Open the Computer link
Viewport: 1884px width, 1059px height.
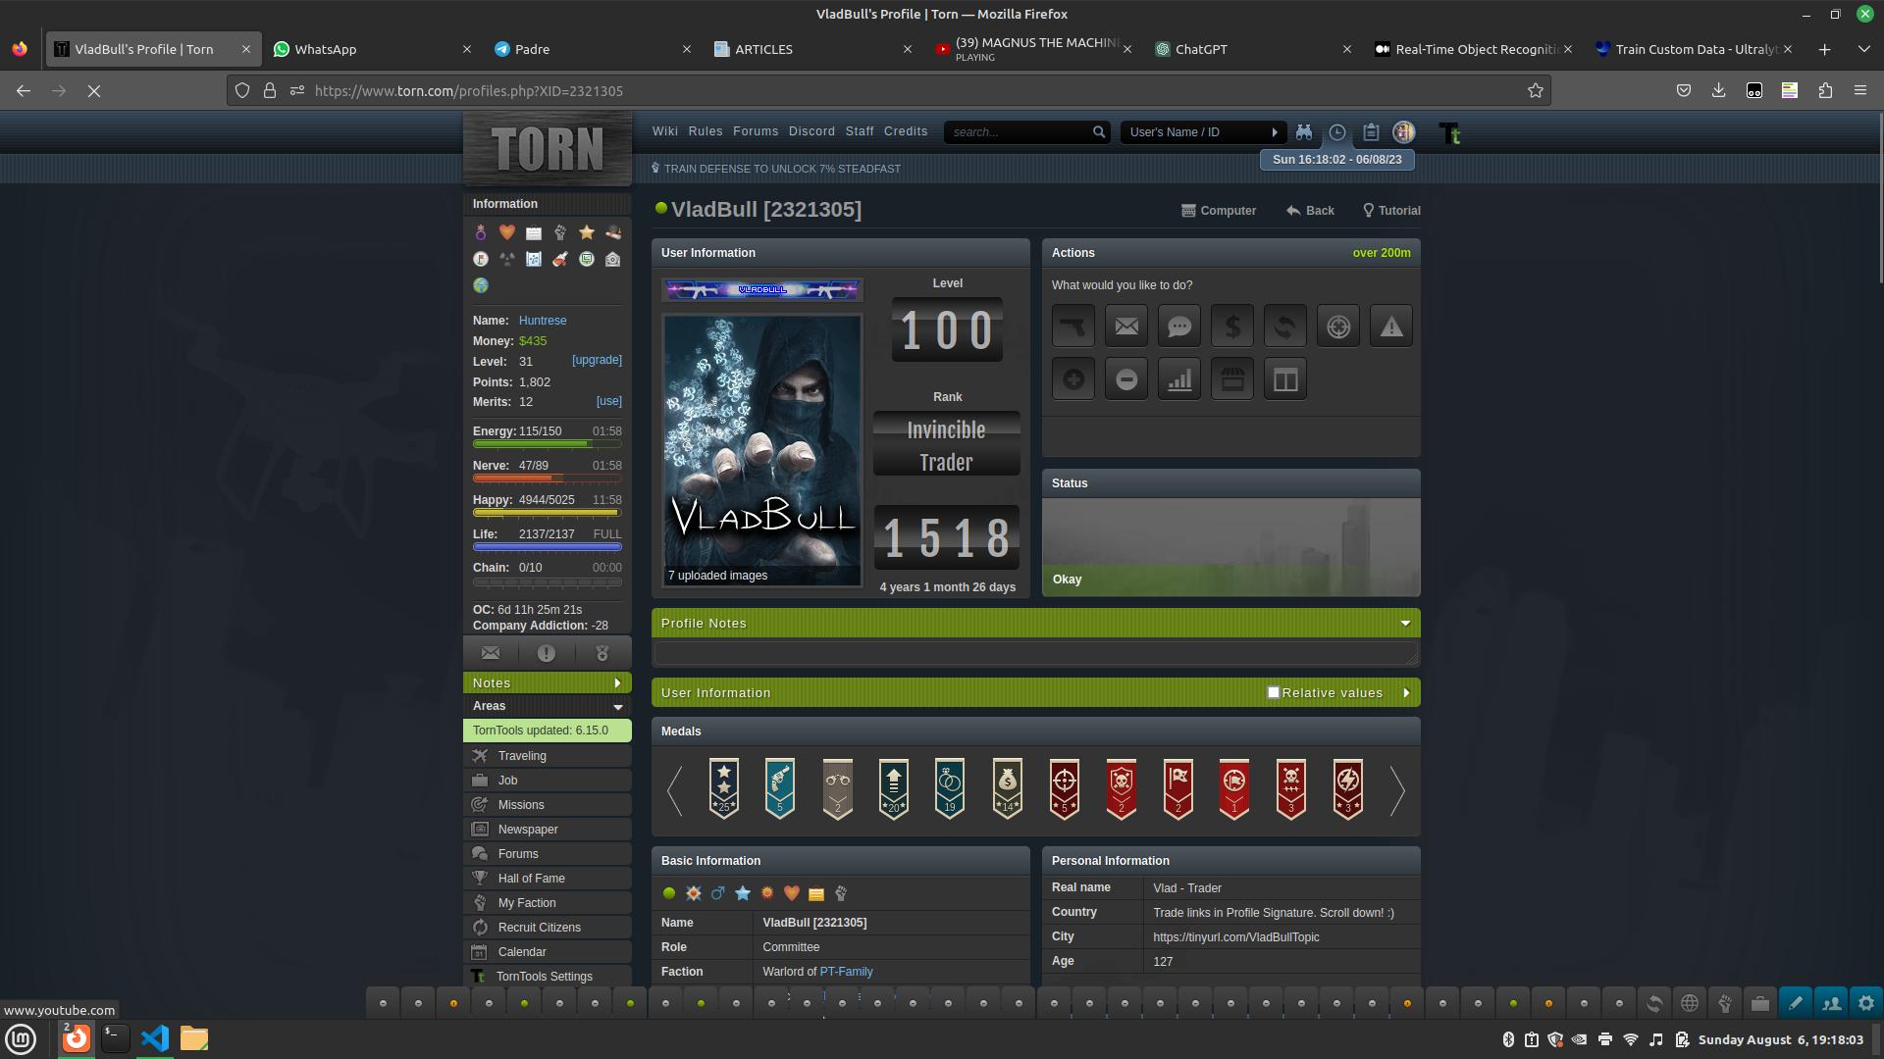click(1219, 211)
